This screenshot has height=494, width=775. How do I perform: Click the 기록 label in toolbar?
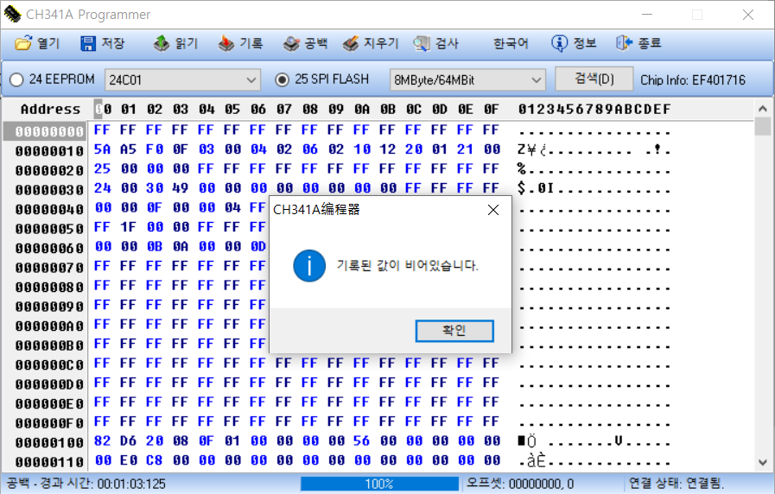(251, 43)
